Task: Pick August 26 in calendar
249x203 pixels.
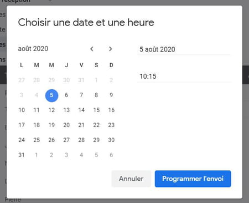Action: tap(51, 140)
